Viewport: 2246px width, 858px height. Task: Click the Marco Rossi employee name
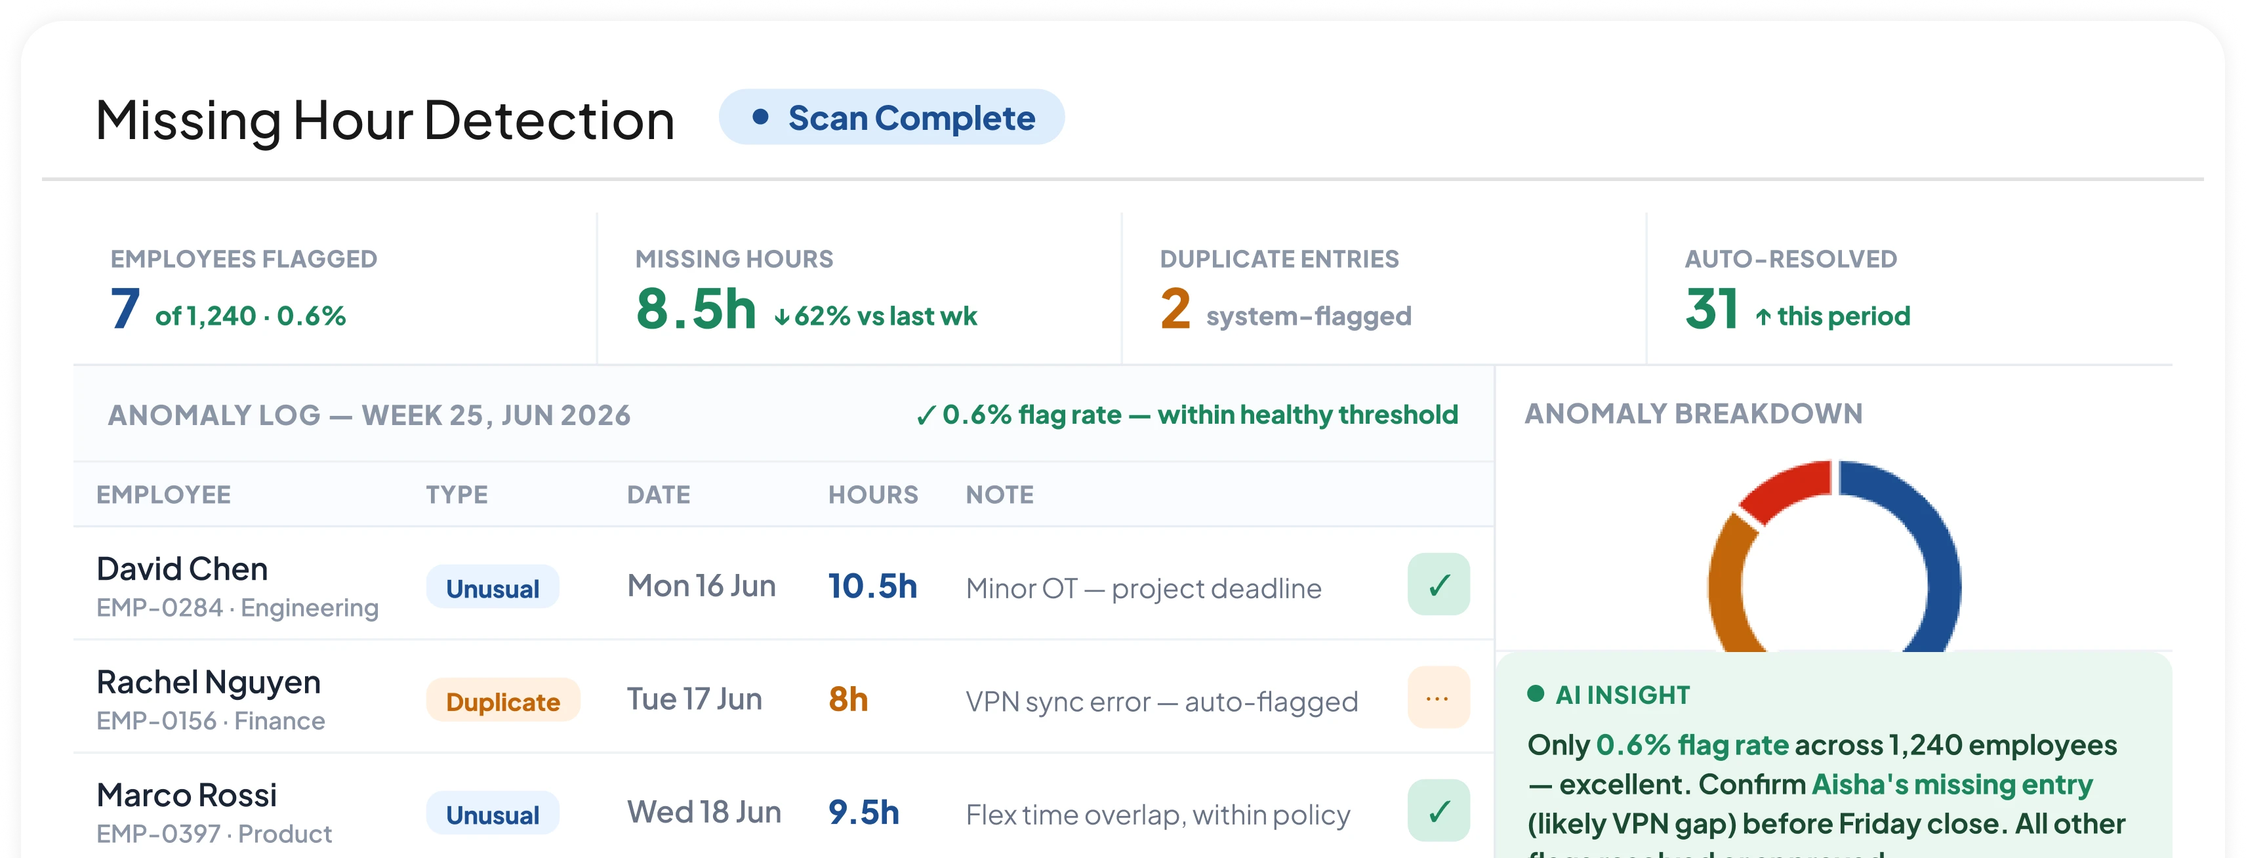[186, 795]
